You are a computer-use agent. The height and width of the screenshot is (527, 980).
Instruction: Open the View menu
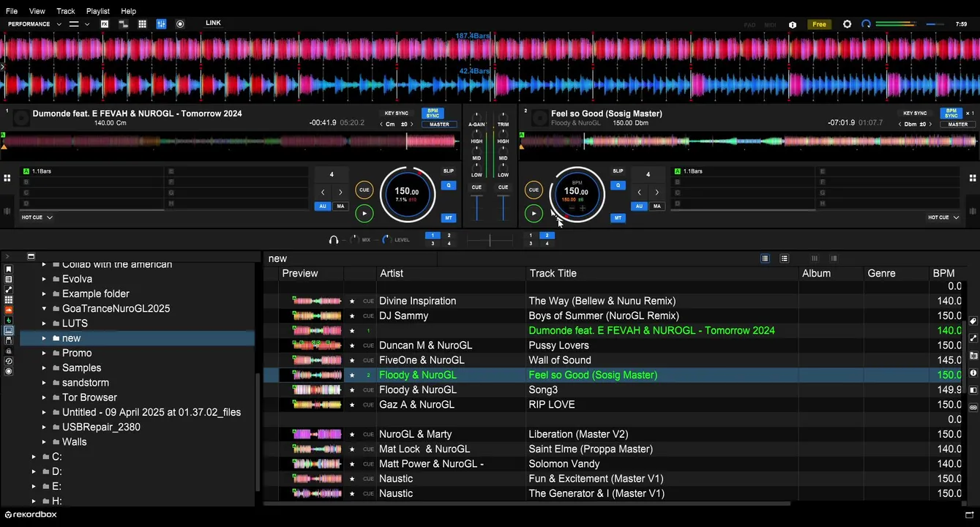(37, 11)
